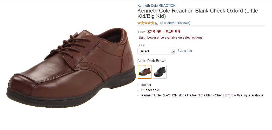Open the 8 customer reviews link
Screen dimensions: 272x130
coord(175,23)
